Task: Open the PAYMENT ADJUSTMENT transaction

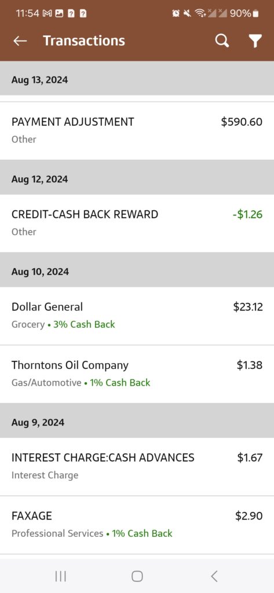Action: [x=137, y=130]
